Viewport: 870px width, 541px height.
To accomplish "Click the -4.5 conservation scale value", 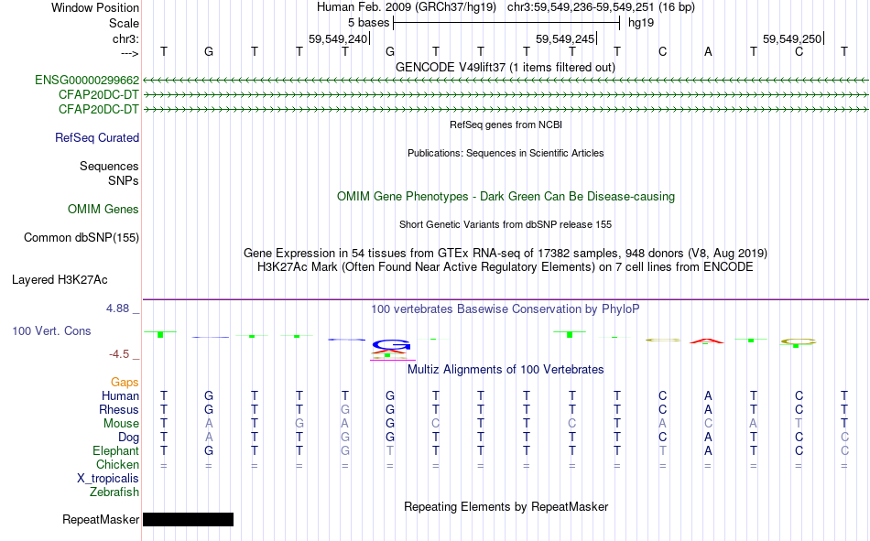I will tap(119, 354).
